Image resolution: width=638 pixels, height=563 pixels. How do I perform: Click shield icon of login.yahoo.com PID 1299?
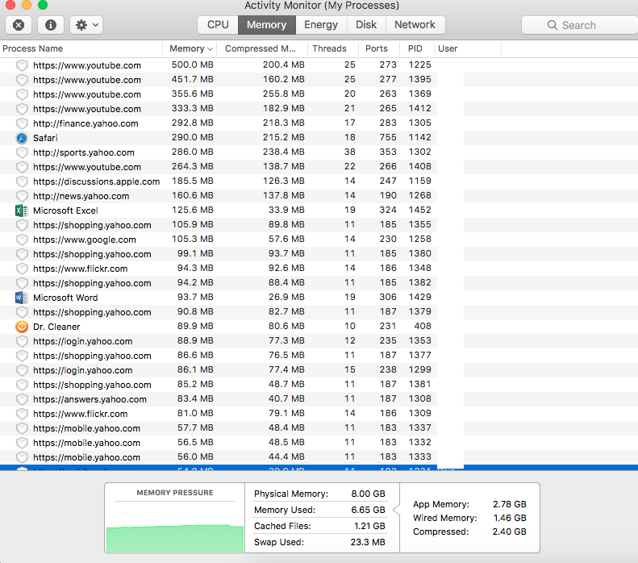[22, 370]
